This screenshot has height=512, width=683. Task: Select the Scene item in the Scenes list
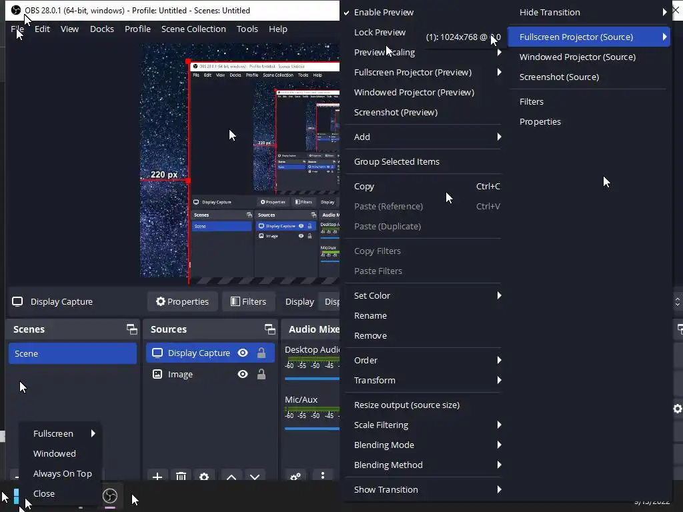(x=72, y=353)
